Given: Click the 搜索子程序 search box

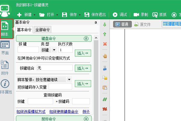Looking at the screenshot, I should click(171, 24).
